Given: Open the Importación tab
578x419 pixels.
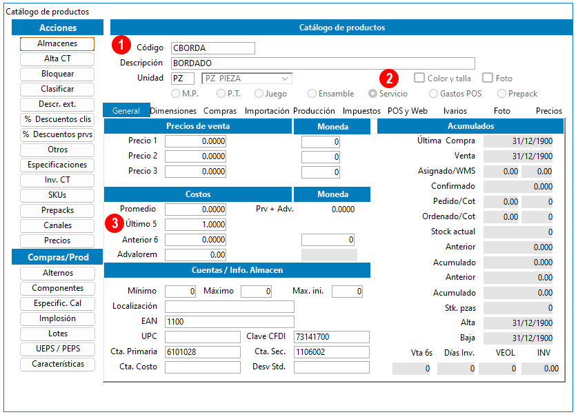Looking at the screenshot, I should click(x=267, y=111).
